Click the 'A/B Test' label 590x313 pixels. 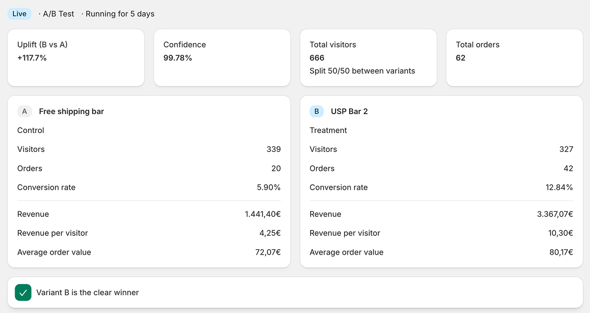[58, 14]
